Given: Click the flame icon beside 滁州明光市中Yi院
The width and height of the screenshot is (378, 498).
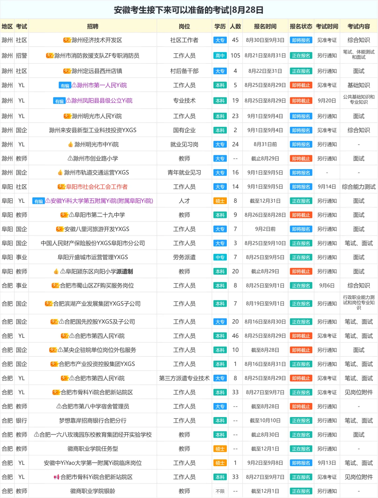Looking at the screenshot, I should [71, 145].
